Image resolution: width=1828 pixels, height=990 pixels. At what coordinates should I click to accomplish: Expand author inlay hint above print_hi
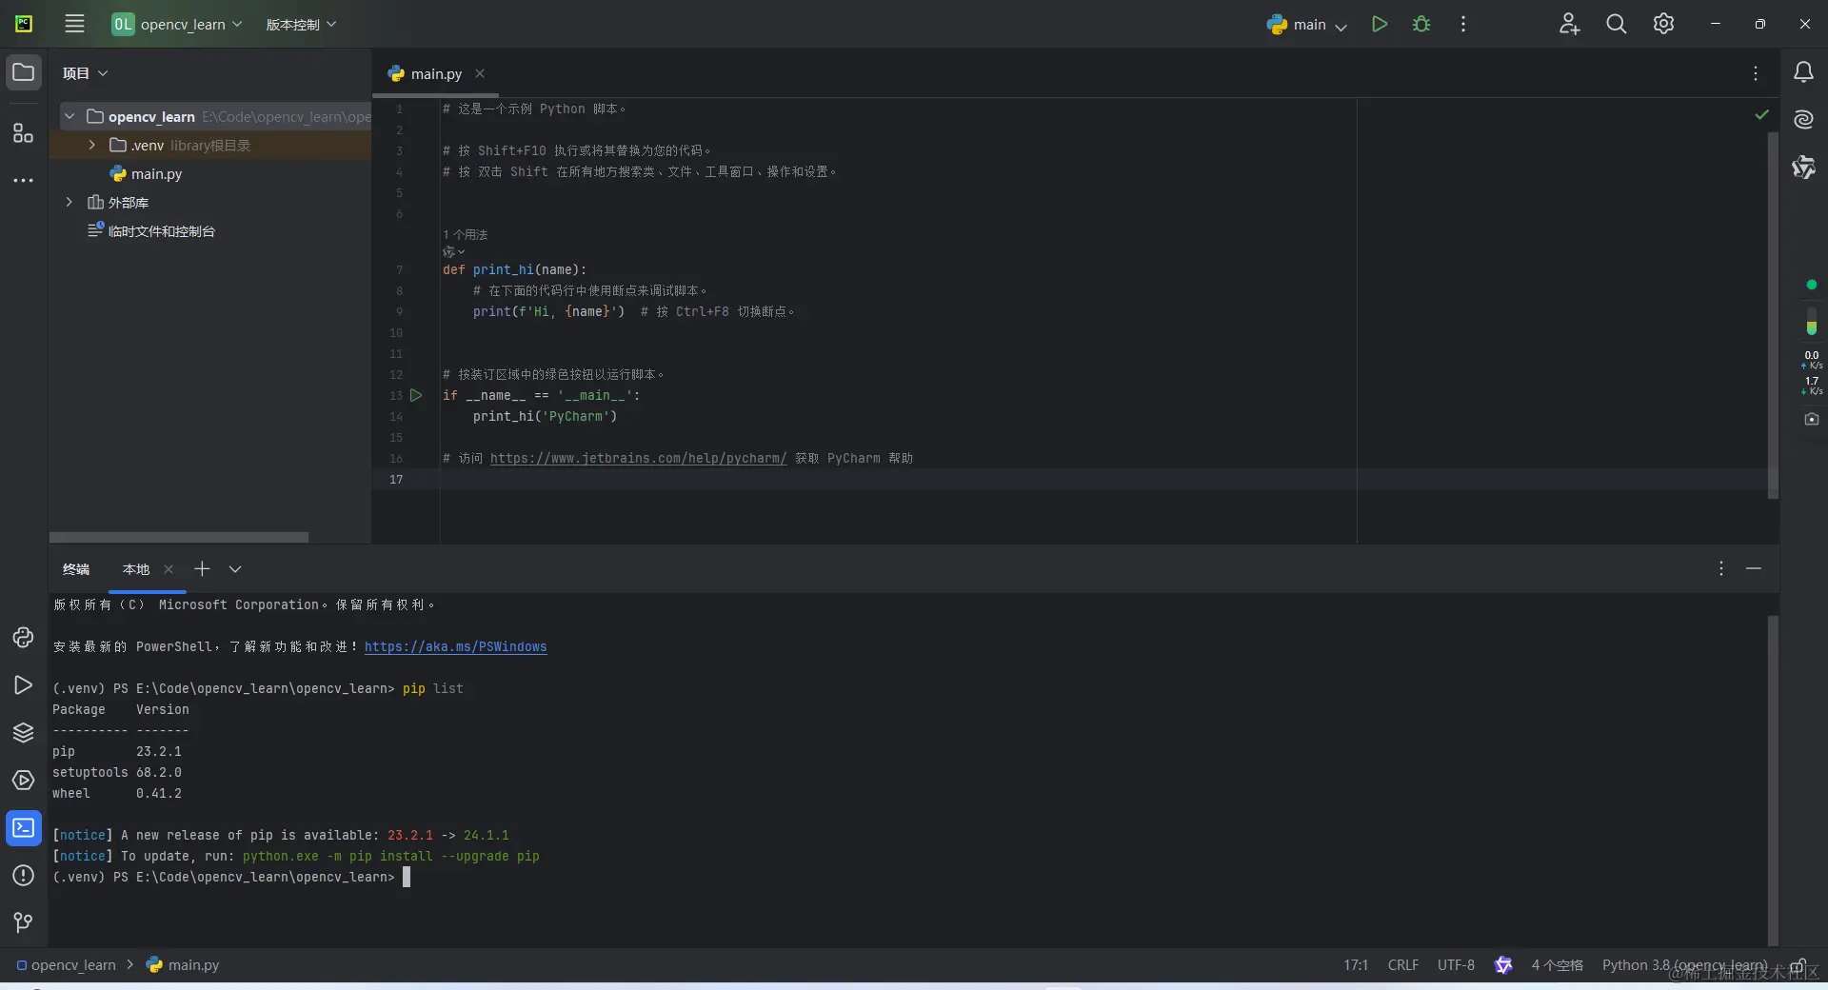(454, 251)
